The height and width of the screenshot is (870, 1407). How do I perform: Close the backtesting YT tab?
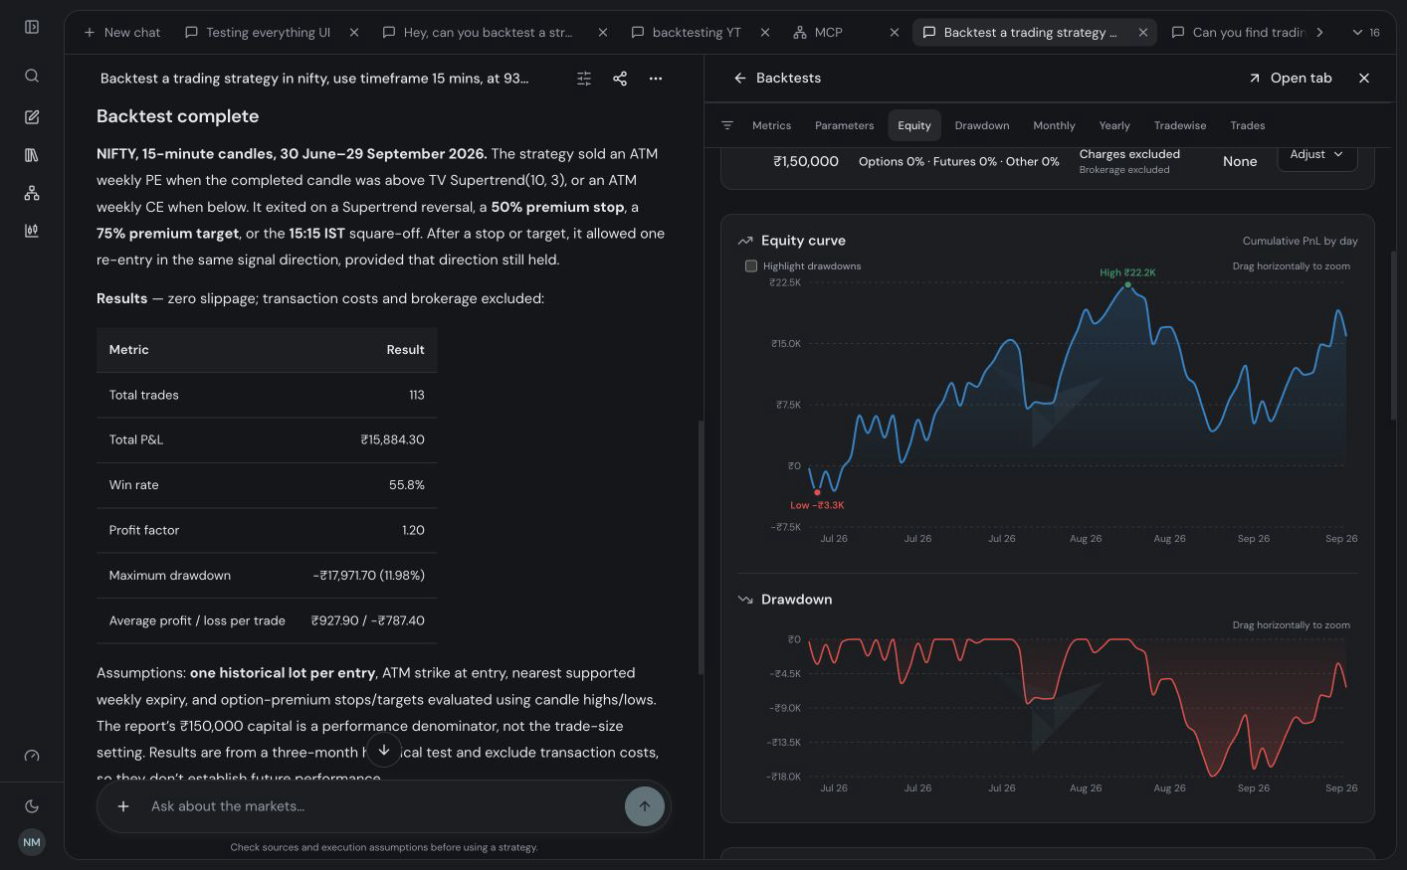click(765, 33)
